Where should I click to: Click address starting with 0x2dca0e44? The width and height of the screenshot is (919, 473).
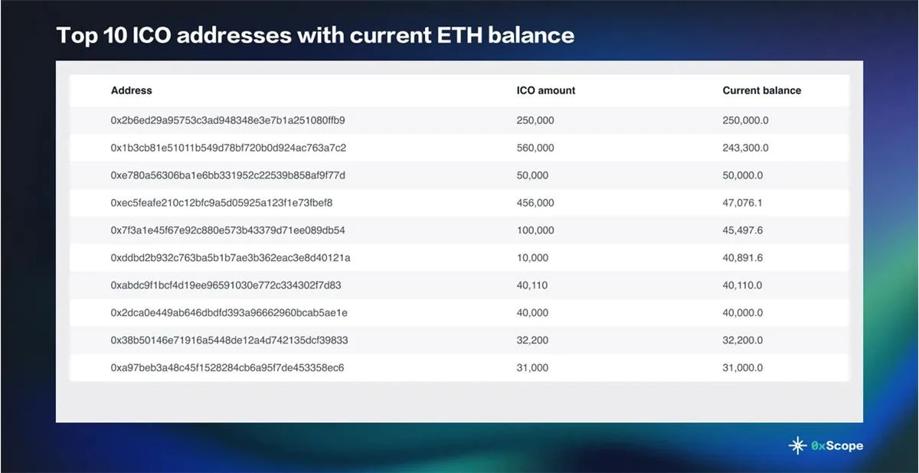pos(229,313)
